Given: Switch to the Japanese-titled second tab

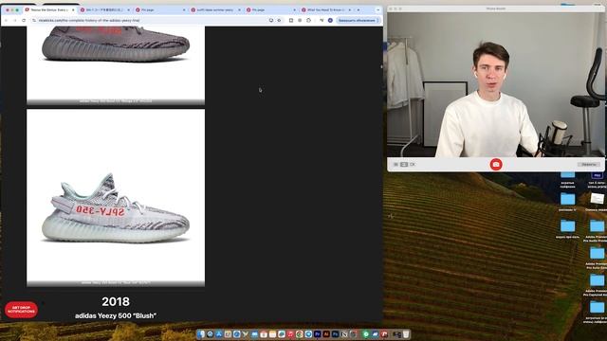Looking at the screenshot, I should coord(104,9).
